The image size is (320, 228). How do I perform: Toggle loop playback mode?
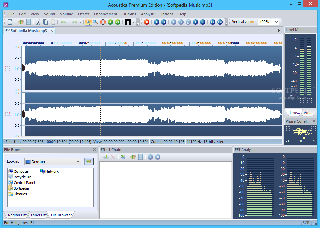188,22
